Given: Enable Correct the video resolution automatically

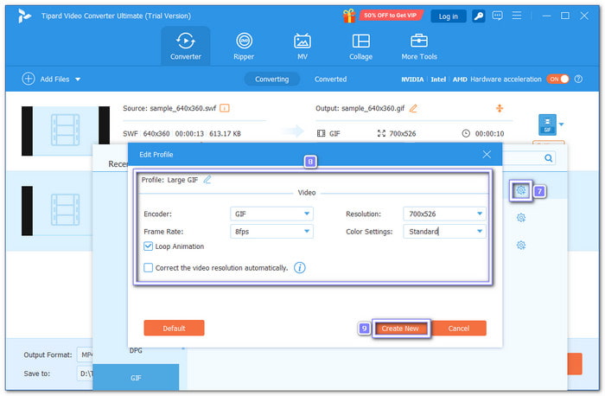Looking at the screenshot, I should (x=149, y=268).
